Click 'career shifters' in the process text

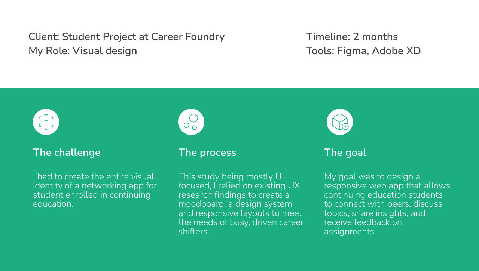284,222
